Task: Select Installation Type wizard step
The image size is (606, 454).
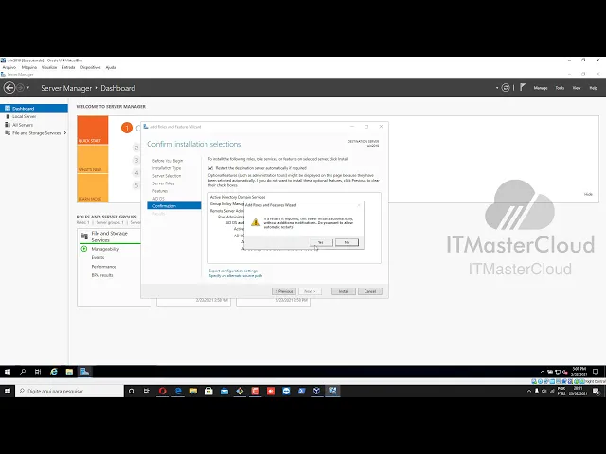Action: point(167,168)
